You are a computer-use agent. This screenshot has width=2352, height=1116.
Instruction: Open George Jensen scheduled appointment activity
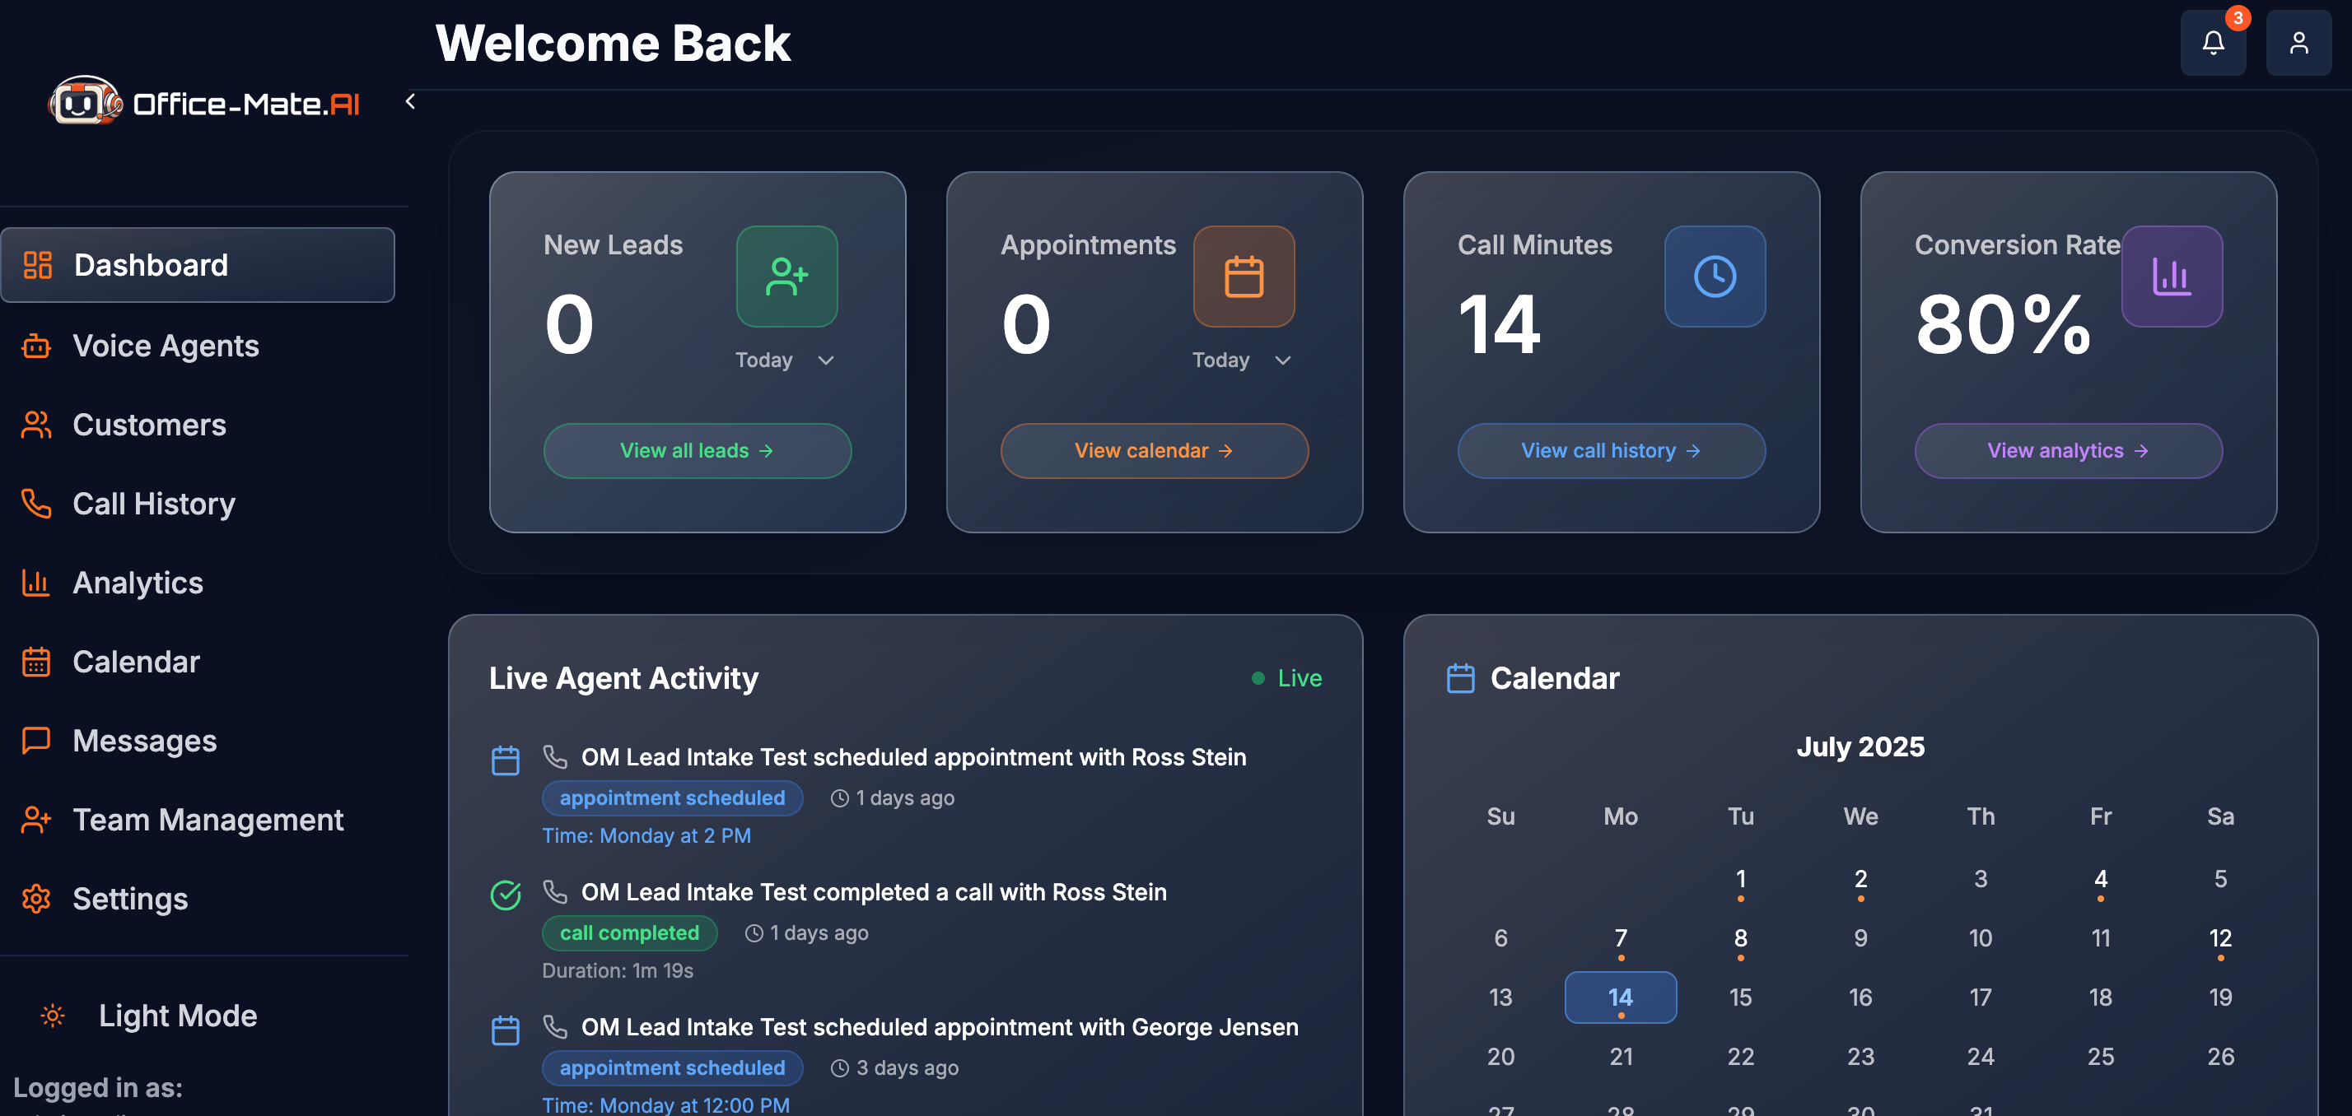[x=940, y=1027]
